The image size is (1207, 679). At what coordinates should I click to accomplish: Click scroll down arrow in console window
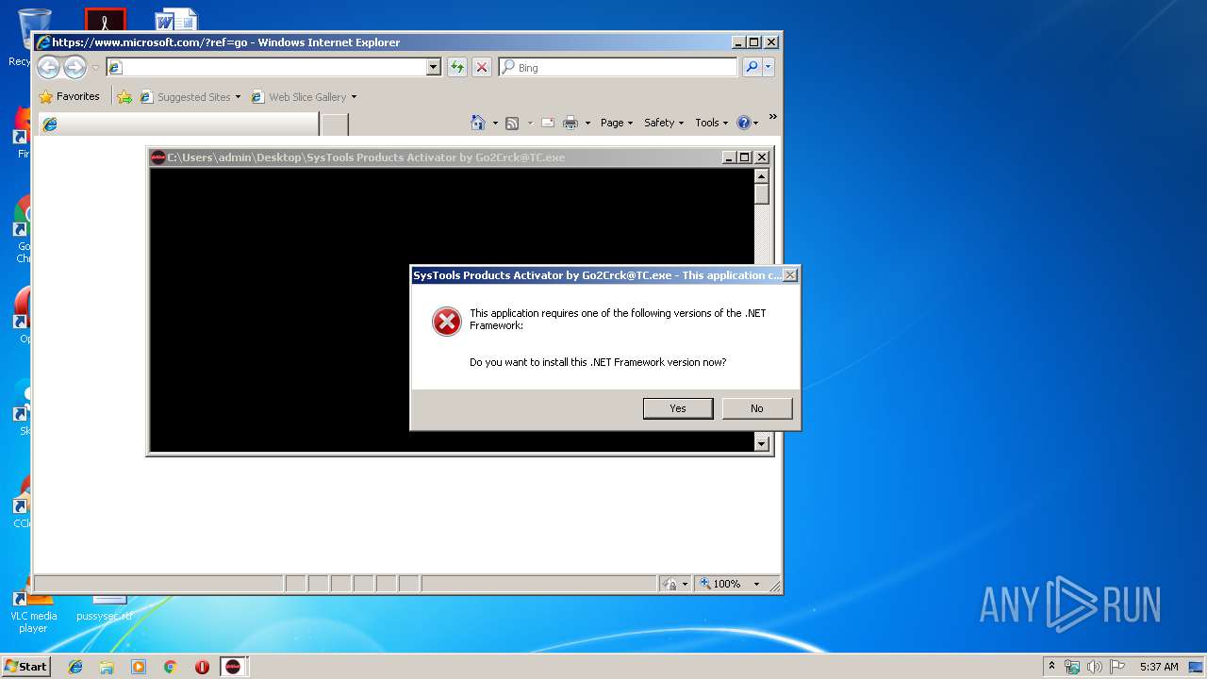pyautogui.click(x=762, y=443)
